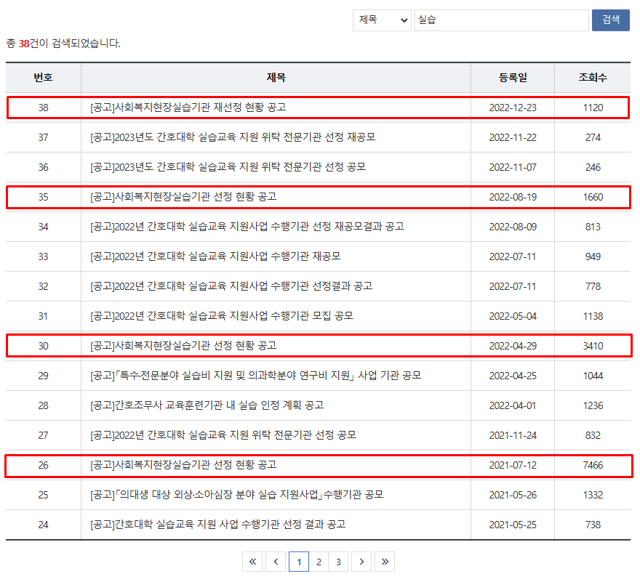Go to the previous page with the single-left arrow
The height and width of the screenshot is (582, 640).
pos(276,562)
